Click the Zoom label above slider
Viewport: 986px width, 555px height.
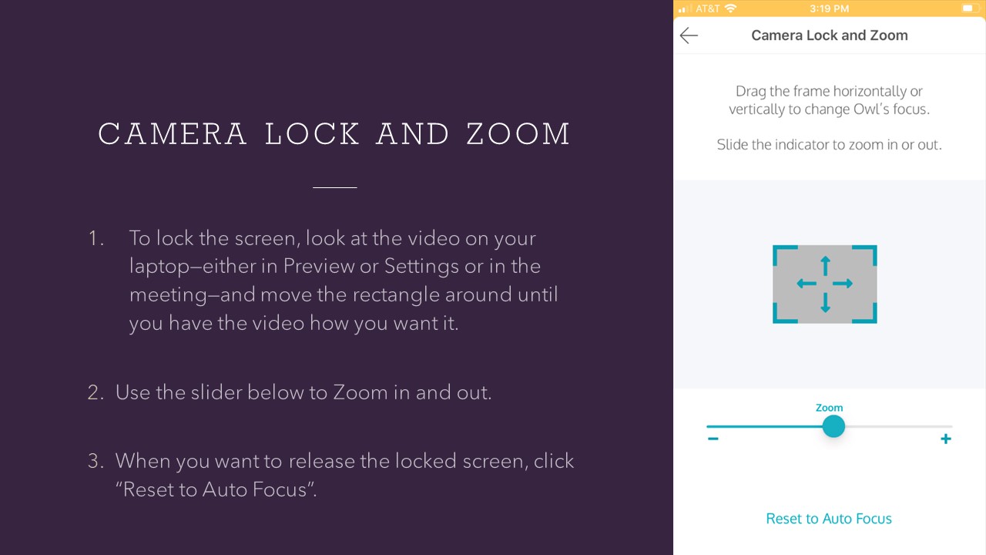830,408
